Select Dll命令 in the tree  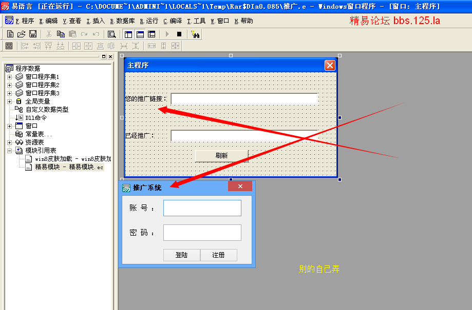tap(36, 118)
